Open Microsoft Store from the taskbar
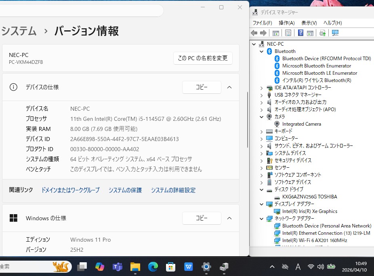374x276 pixels. [x=170, y=267]
